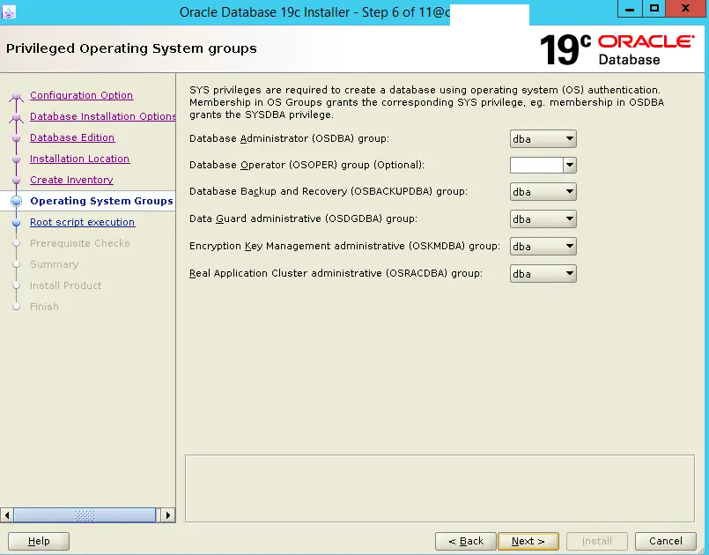Open the OSDBA group dropdown
The height and width of the screenshot is (555, 709).
point(543,139)
